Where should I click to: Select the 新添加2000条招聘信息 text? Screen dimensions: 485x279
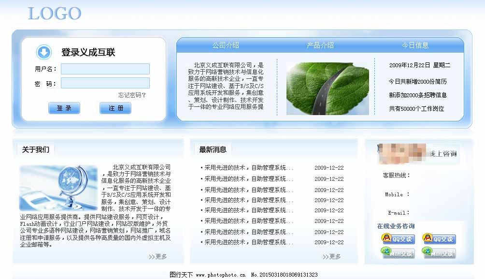(417, 95)
